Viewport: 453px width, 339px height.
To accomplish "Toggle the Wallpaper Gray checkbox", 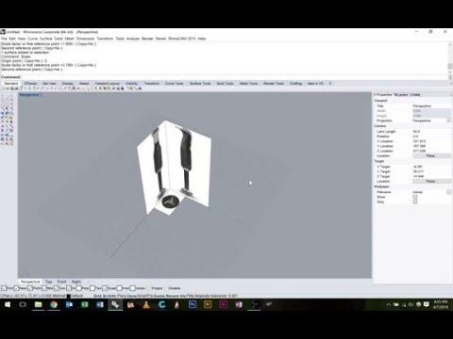I will coord(415,202).
